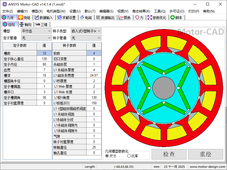Open the 定子管道 dropdown
Viewport: 227px width, 170px height.
pyautogui.click(x=36, y=38)
